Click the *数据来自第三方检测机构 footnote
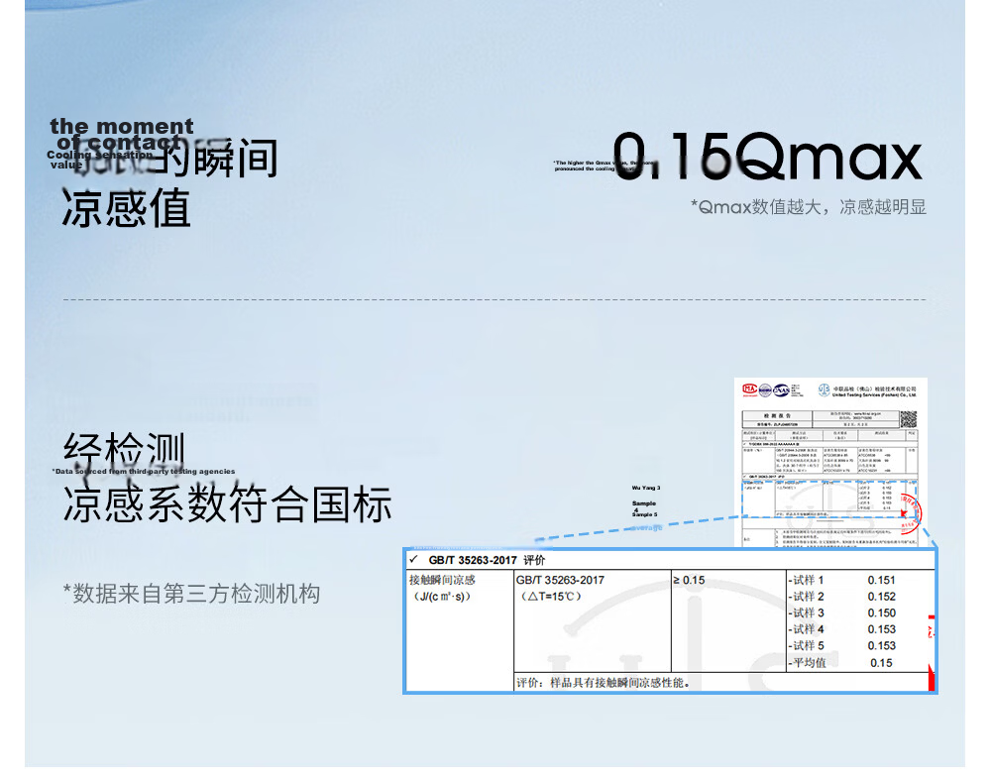The height and width of the screenshot is (779, 991). click(x=191, y=594)
